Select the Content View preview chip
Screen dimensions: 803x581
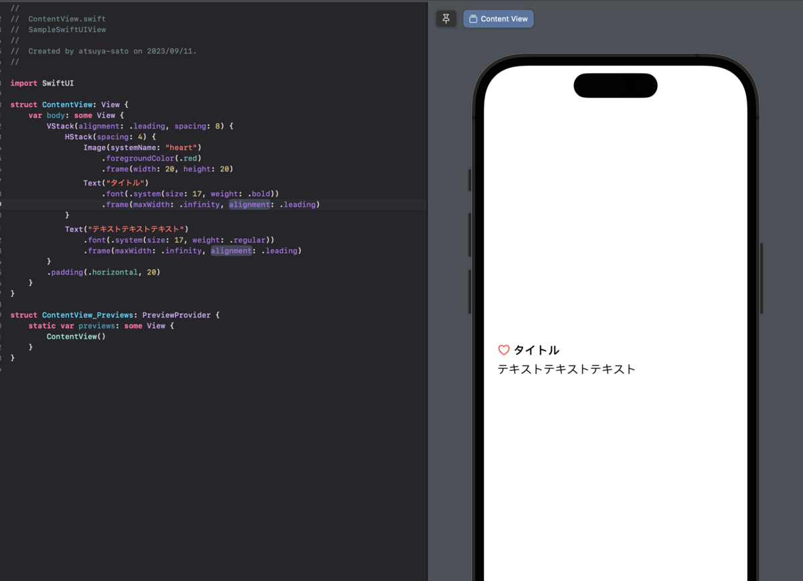pyautogui.click(x=499, y=19)
